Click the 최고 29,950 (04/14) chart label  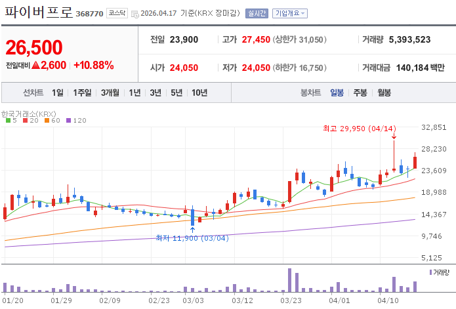tap(360, 129)
